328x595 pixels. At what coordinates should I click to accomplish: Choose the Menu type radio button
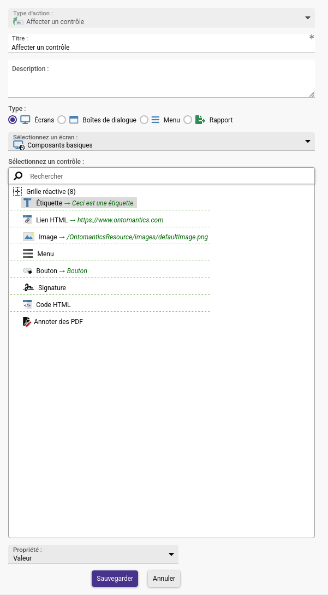tap(144, 120)
